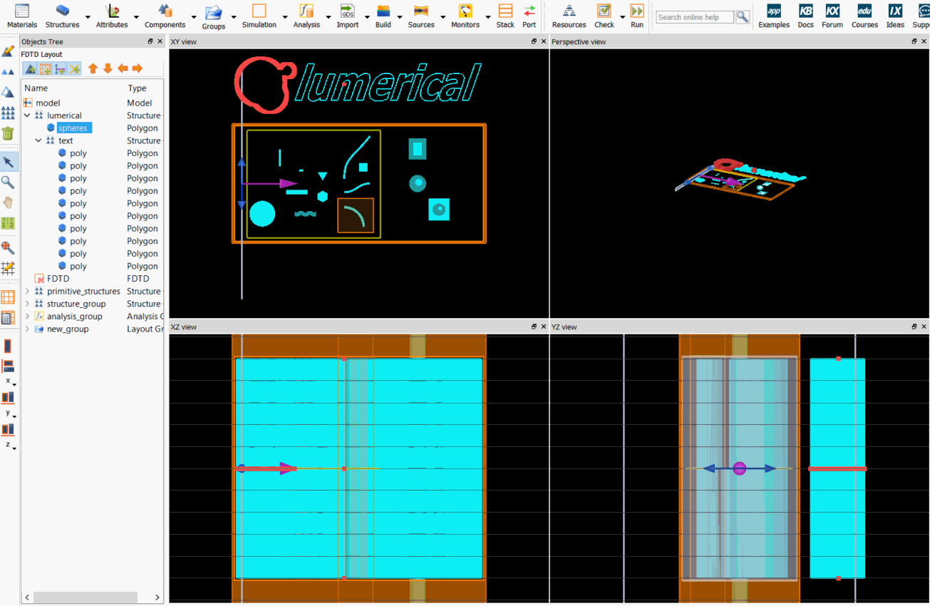Open the Sources dropdown arrow

pyautogui.click(x=443, y=16)
